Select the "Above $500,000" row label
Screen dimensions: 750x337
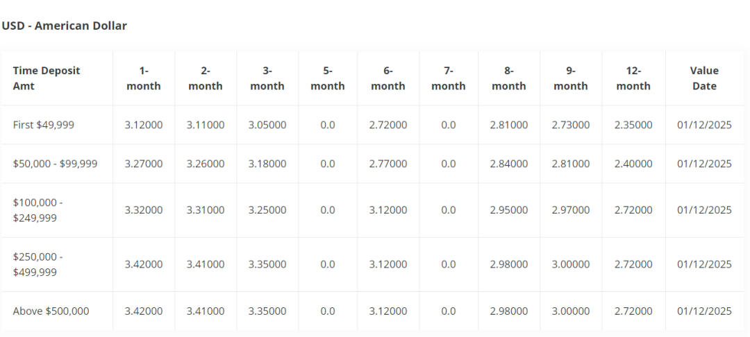[x=51, y=311]
